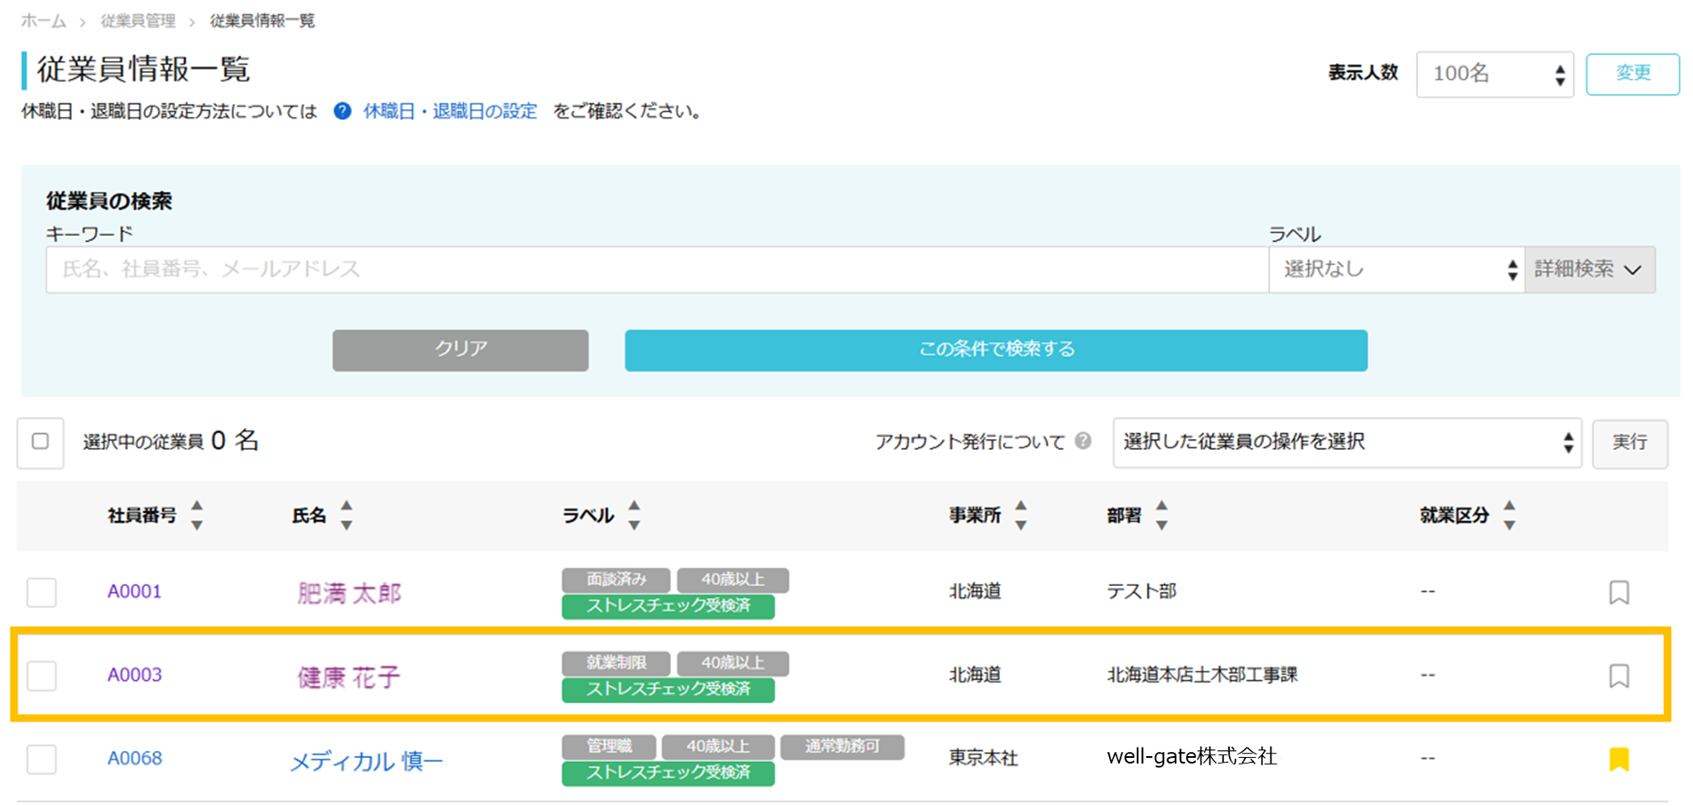The image size is (1693, 806).
Task: Sort table by 社員番号 arrows
Action: (x=197, y=515)
